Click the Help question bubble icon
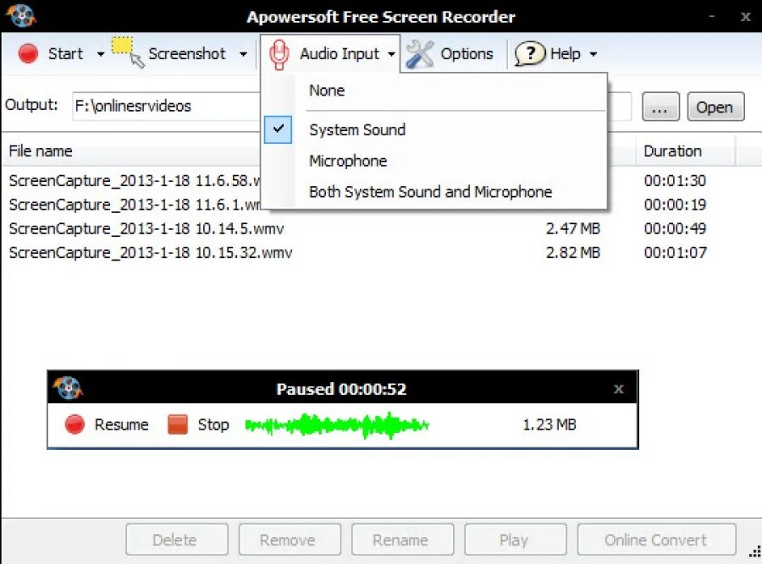762x564 pixels. pyautogui.click(x=530, y=53)
